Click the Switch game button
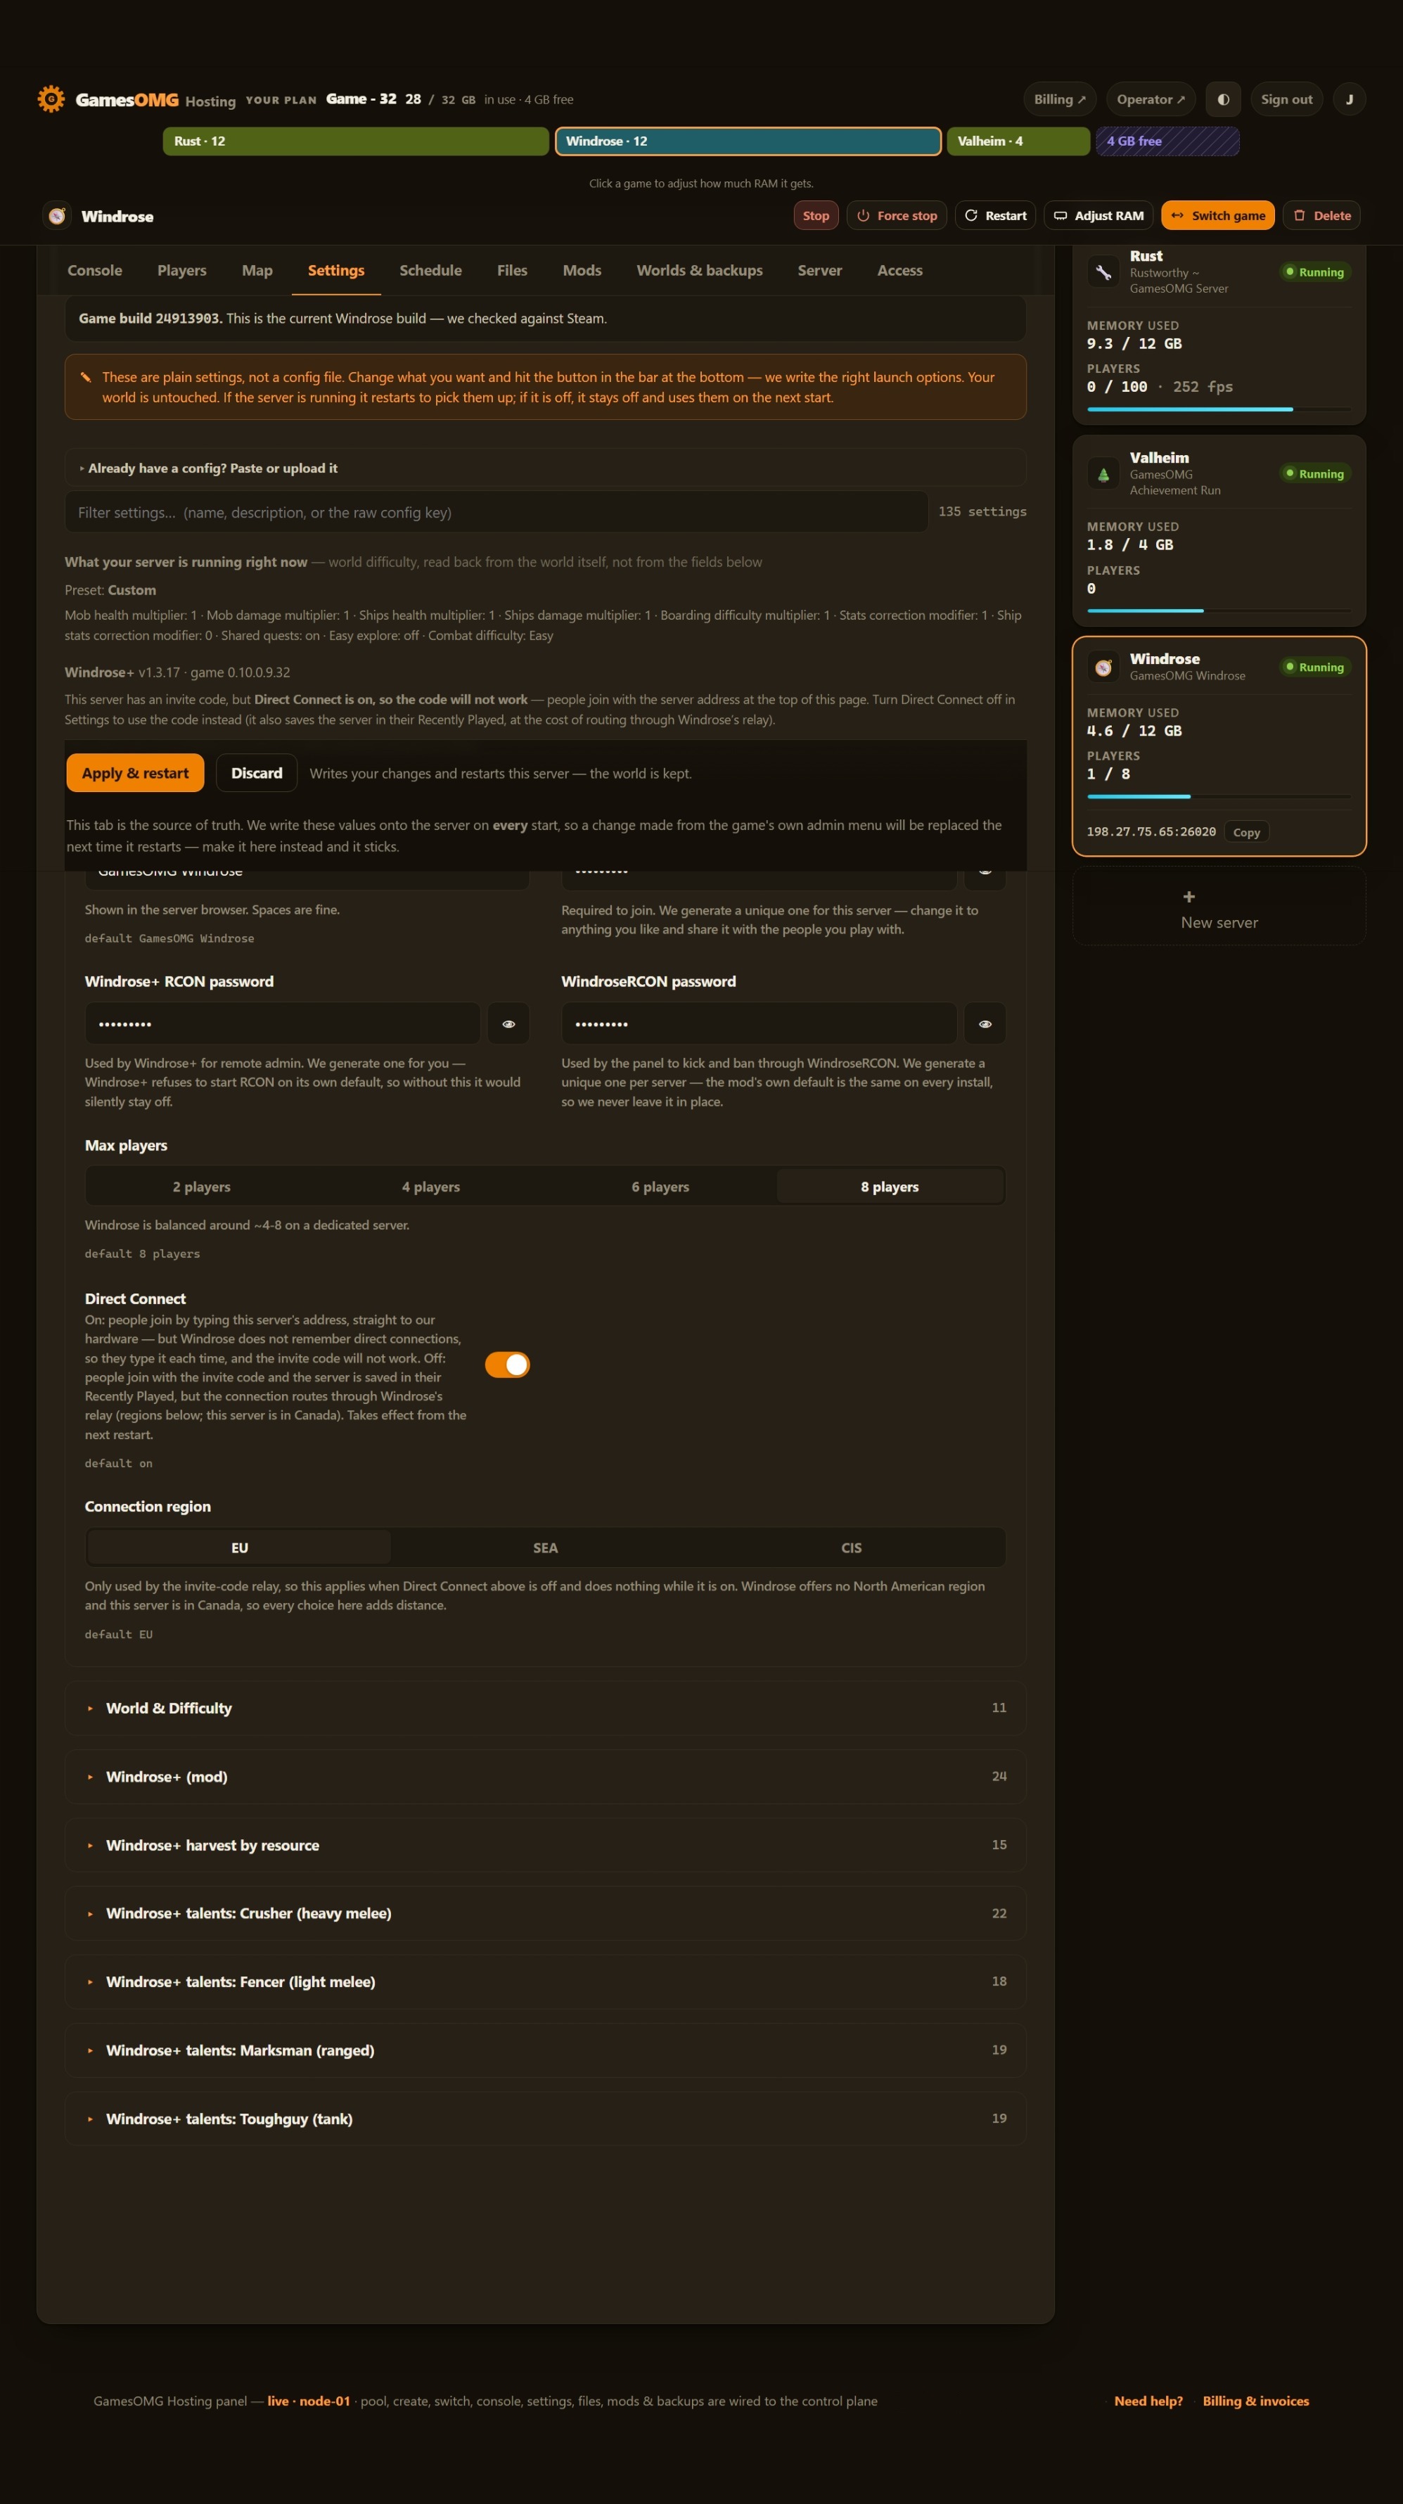Image resolution: width=1403 pixels, height=2504 pixels. [x=1218, y=216]
